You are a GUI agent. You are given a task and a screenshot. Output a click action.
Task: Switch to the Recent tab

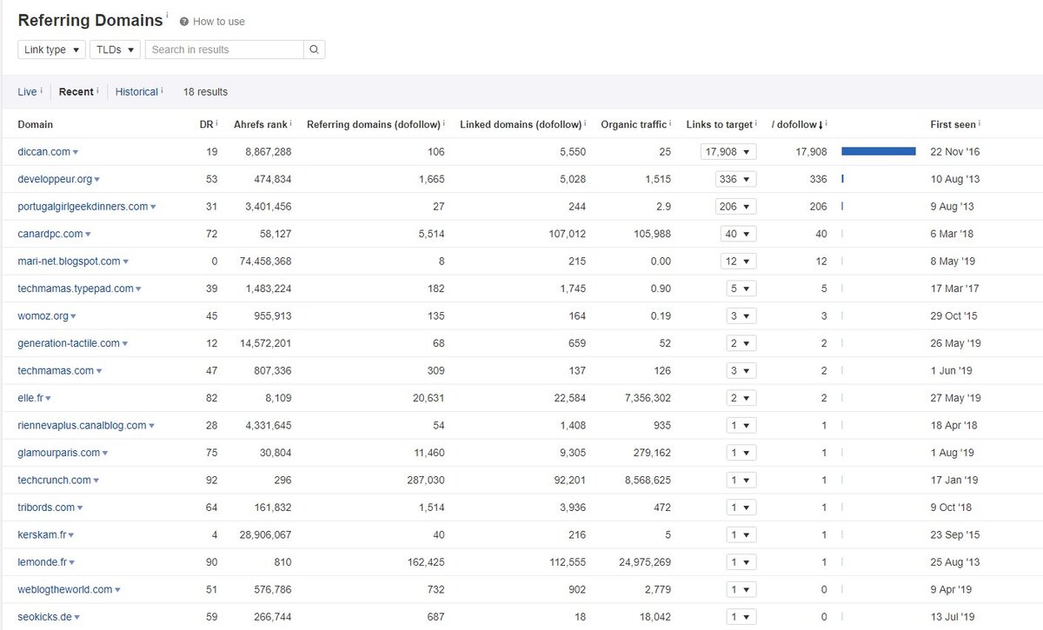pyautogui.click(x=76, y=92)
